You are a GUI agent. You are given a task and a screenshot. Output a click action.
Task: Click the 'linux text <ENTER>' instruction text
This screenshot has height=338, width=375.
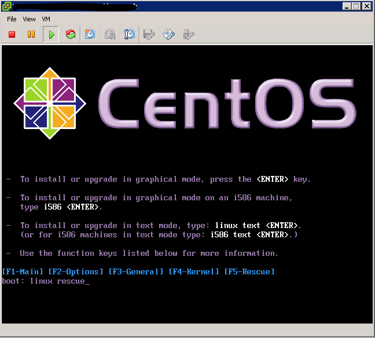[x=256, y=225]
